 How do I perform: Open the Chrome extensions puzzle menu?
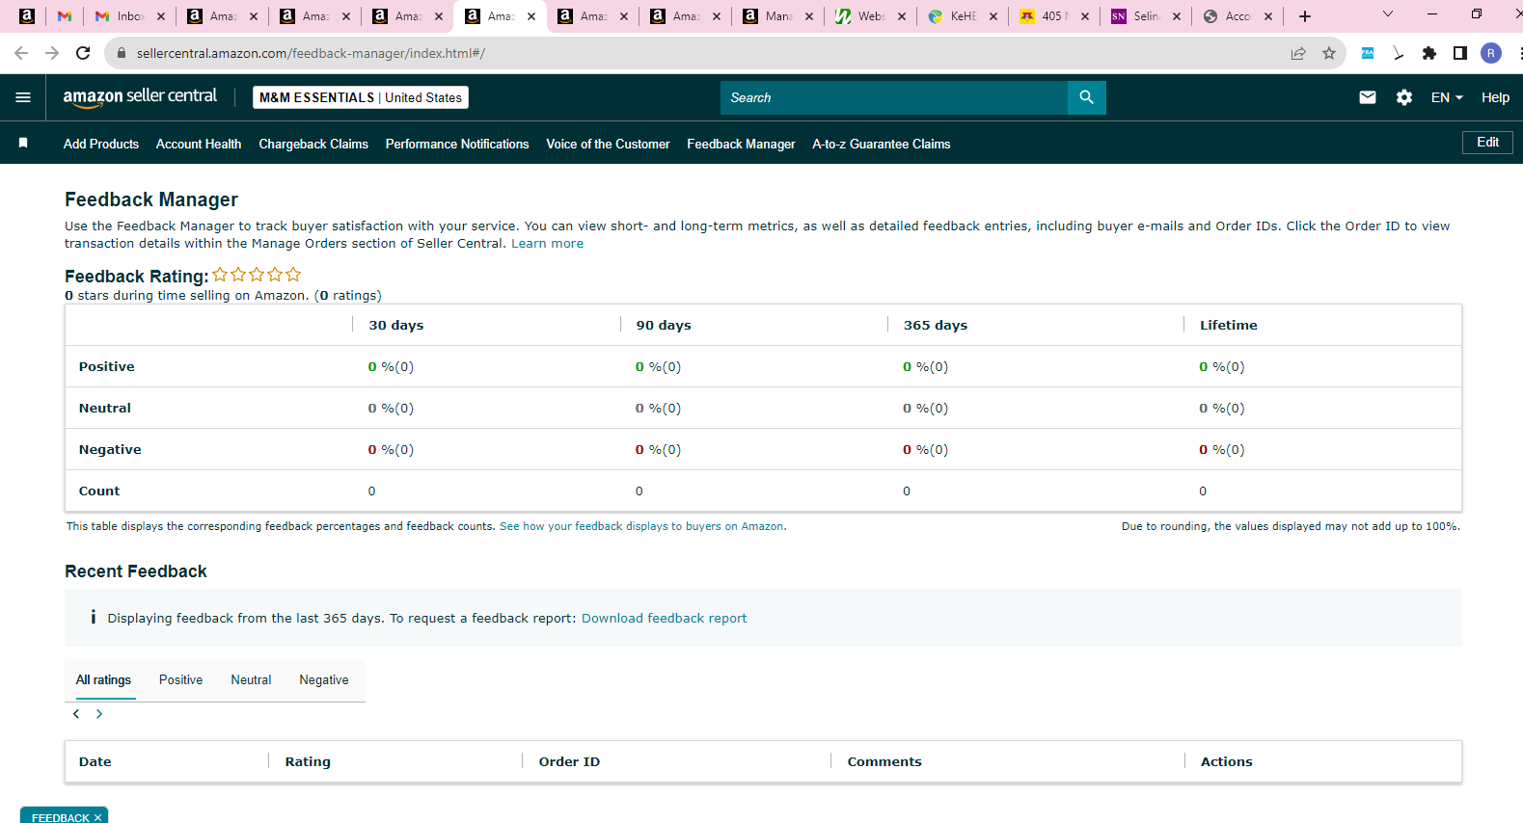1429,53
